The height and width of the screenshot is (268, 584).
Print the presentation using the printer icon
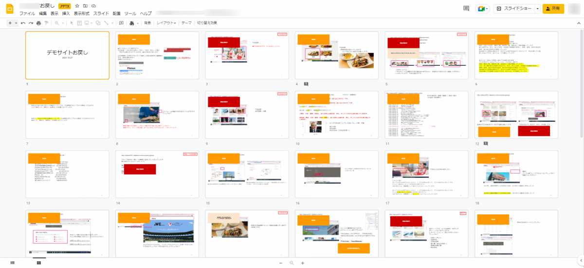[39, 23]
